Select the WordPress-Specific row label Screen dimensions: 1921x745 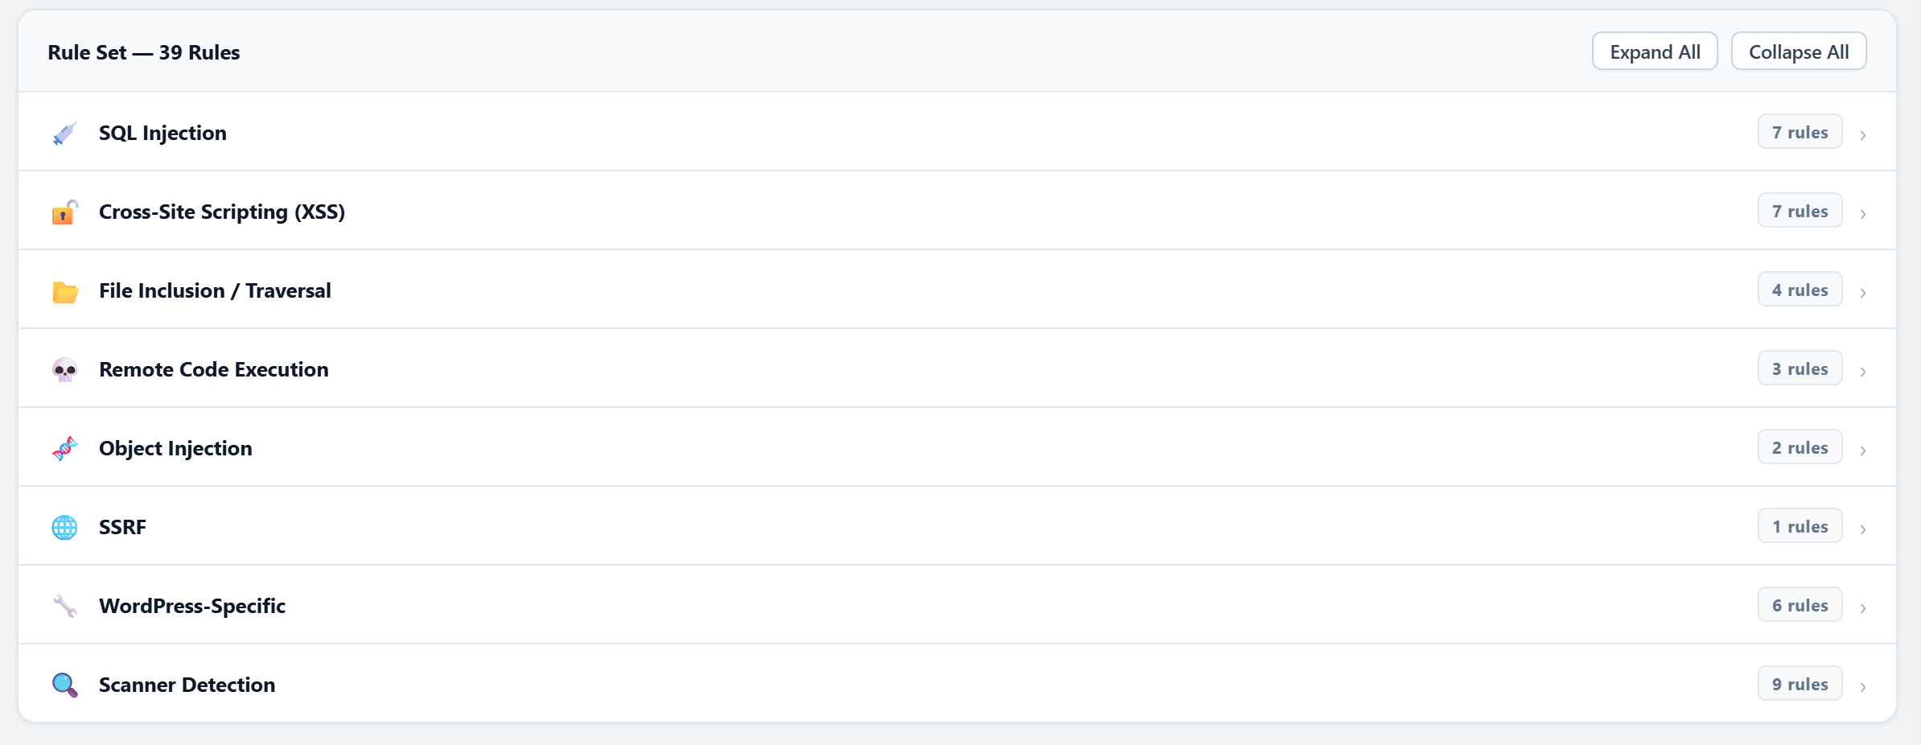[192, 606]
